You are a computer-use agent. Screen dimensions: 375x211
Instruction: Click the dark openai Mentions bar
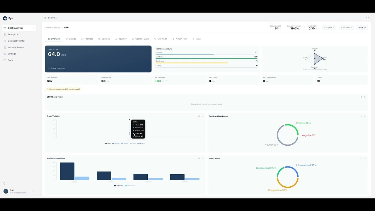(x=104, y=176)
